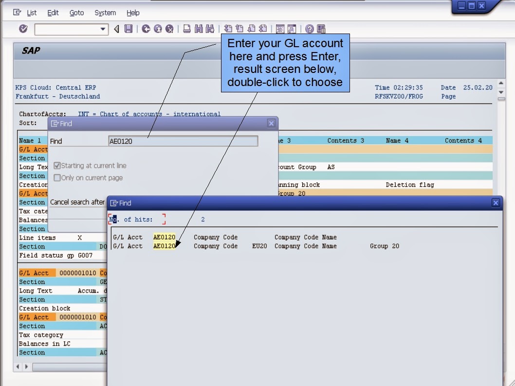Image resolution: width=515 pixels, height=386 pixels.
Task: Click the 'Contents 3' column header
Action: pos(346,140)
